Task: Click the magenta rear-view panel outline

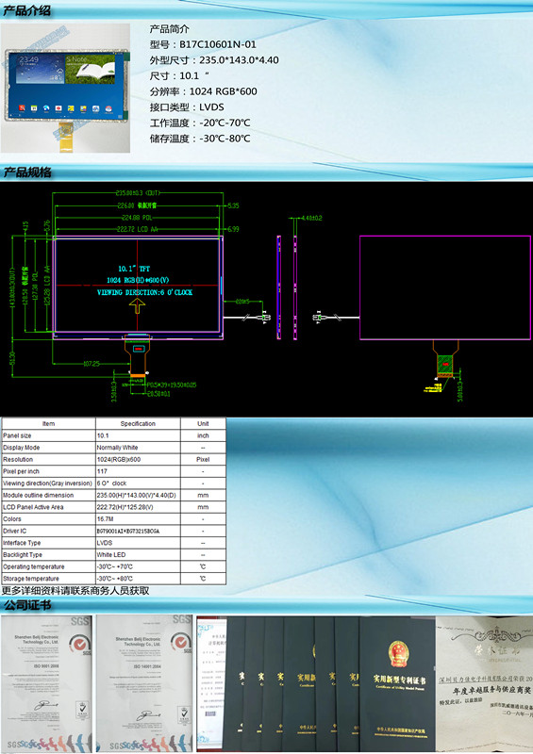Action: tap(445, 287)
